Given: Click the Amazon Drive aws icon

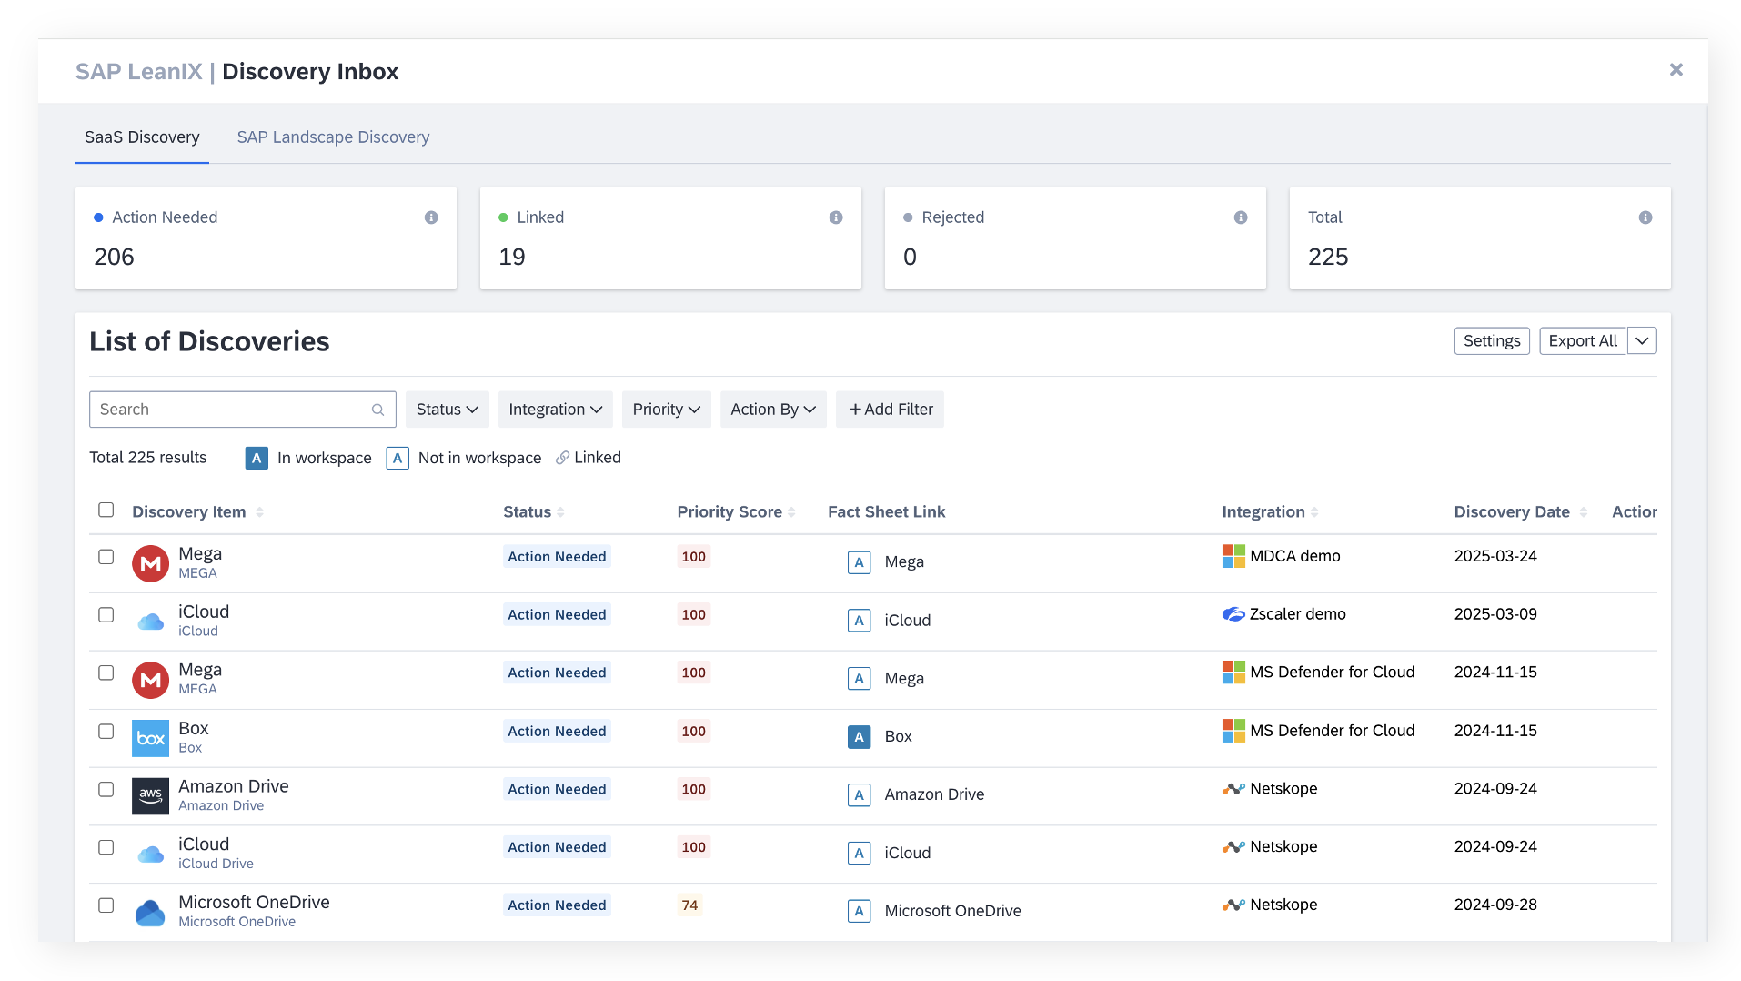Looking at the screenshot, I should click(150, 796).
